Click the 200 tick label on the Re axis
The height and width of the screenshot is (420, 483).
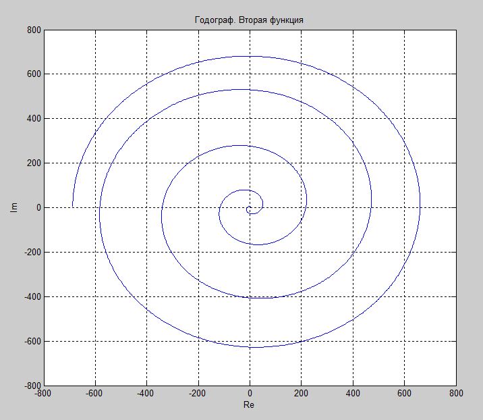302,394
